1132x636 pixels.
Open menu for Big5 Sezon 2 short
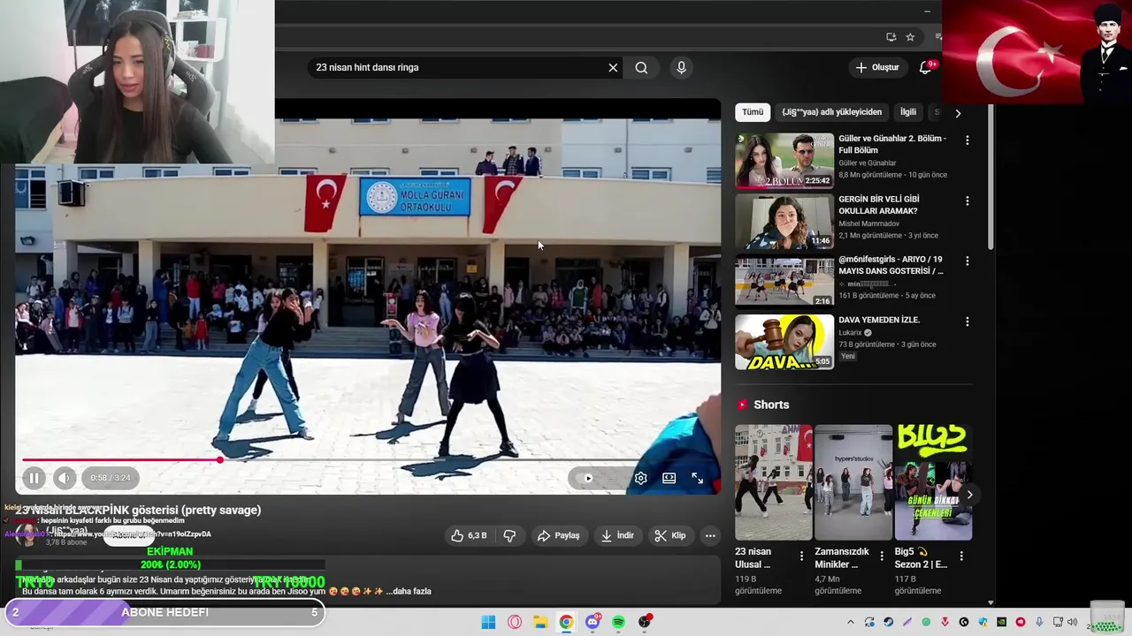961,556
